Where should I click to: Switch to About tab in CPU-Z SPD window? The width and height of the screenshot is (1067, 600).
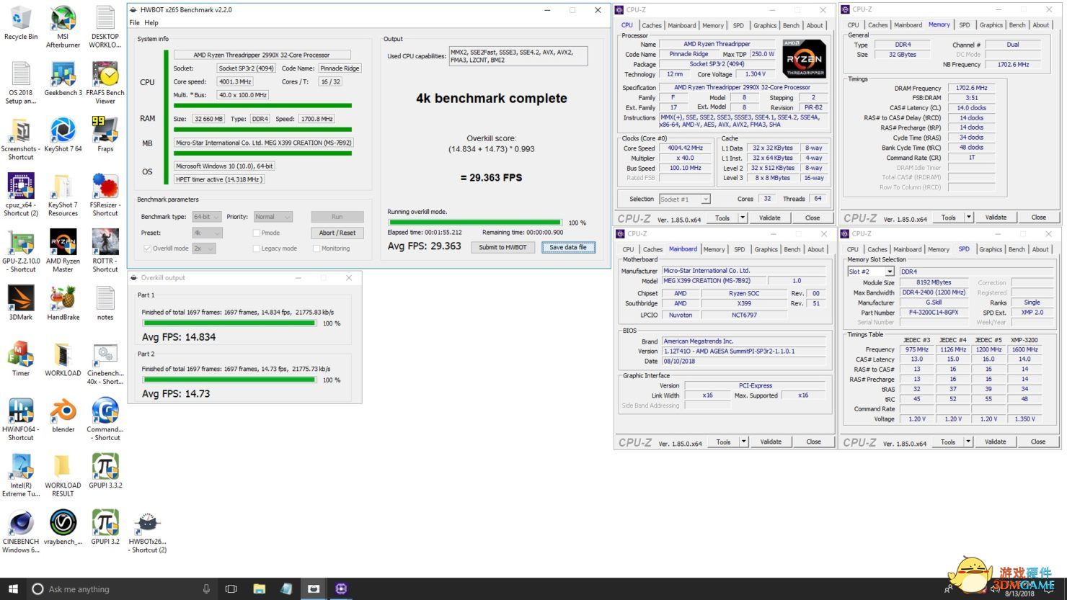[1040, 250]
